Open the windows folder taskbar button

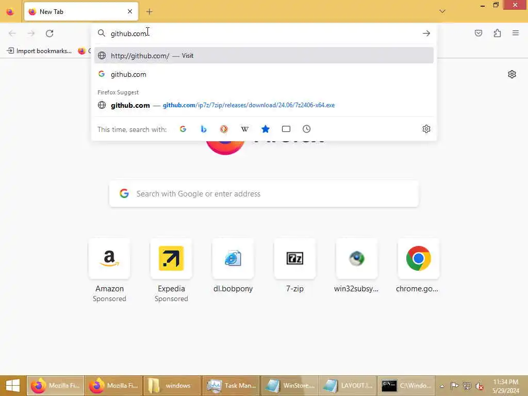tap(172, 386)
